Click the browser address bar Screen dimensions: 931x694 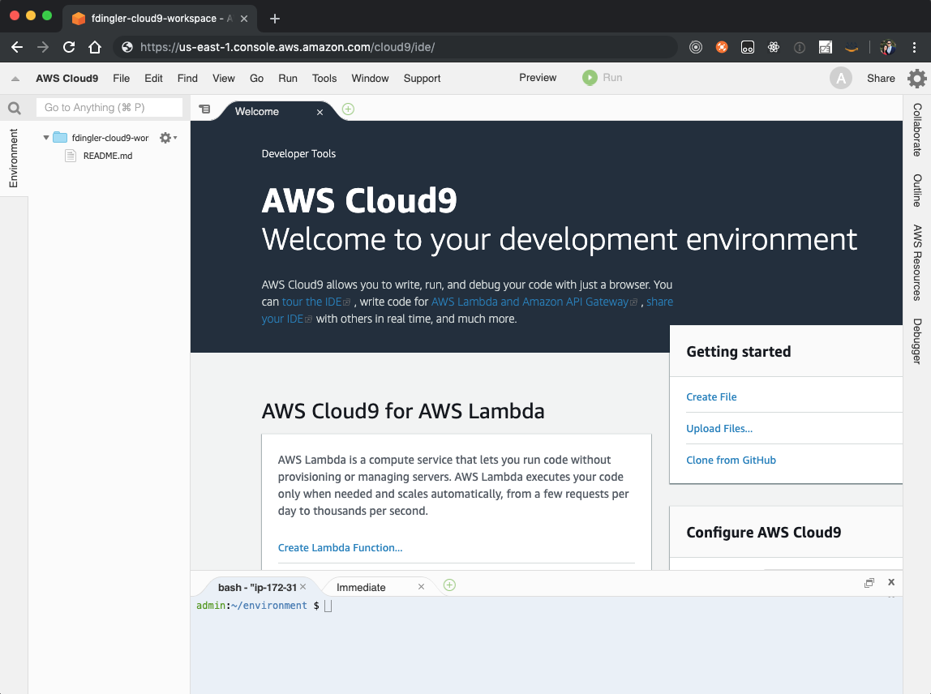point(395,48)
